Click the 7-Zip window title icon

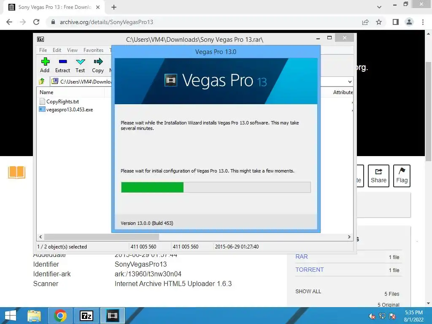[x=40, y=39]
